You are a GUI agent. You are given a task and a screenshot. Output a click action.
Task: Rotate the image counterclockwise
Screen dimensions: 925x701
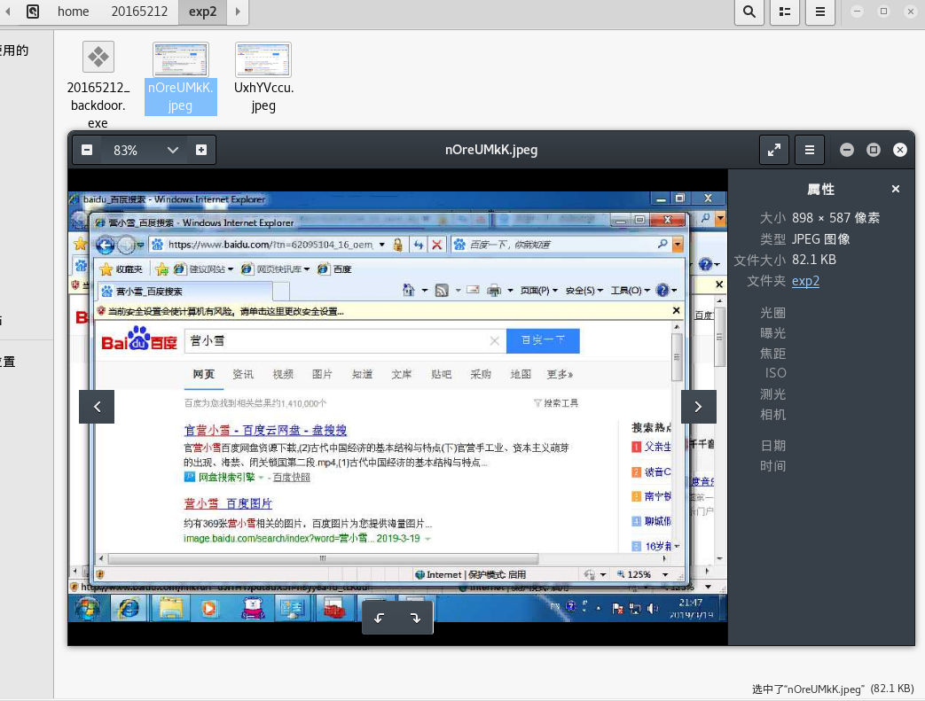pos(380,618)
